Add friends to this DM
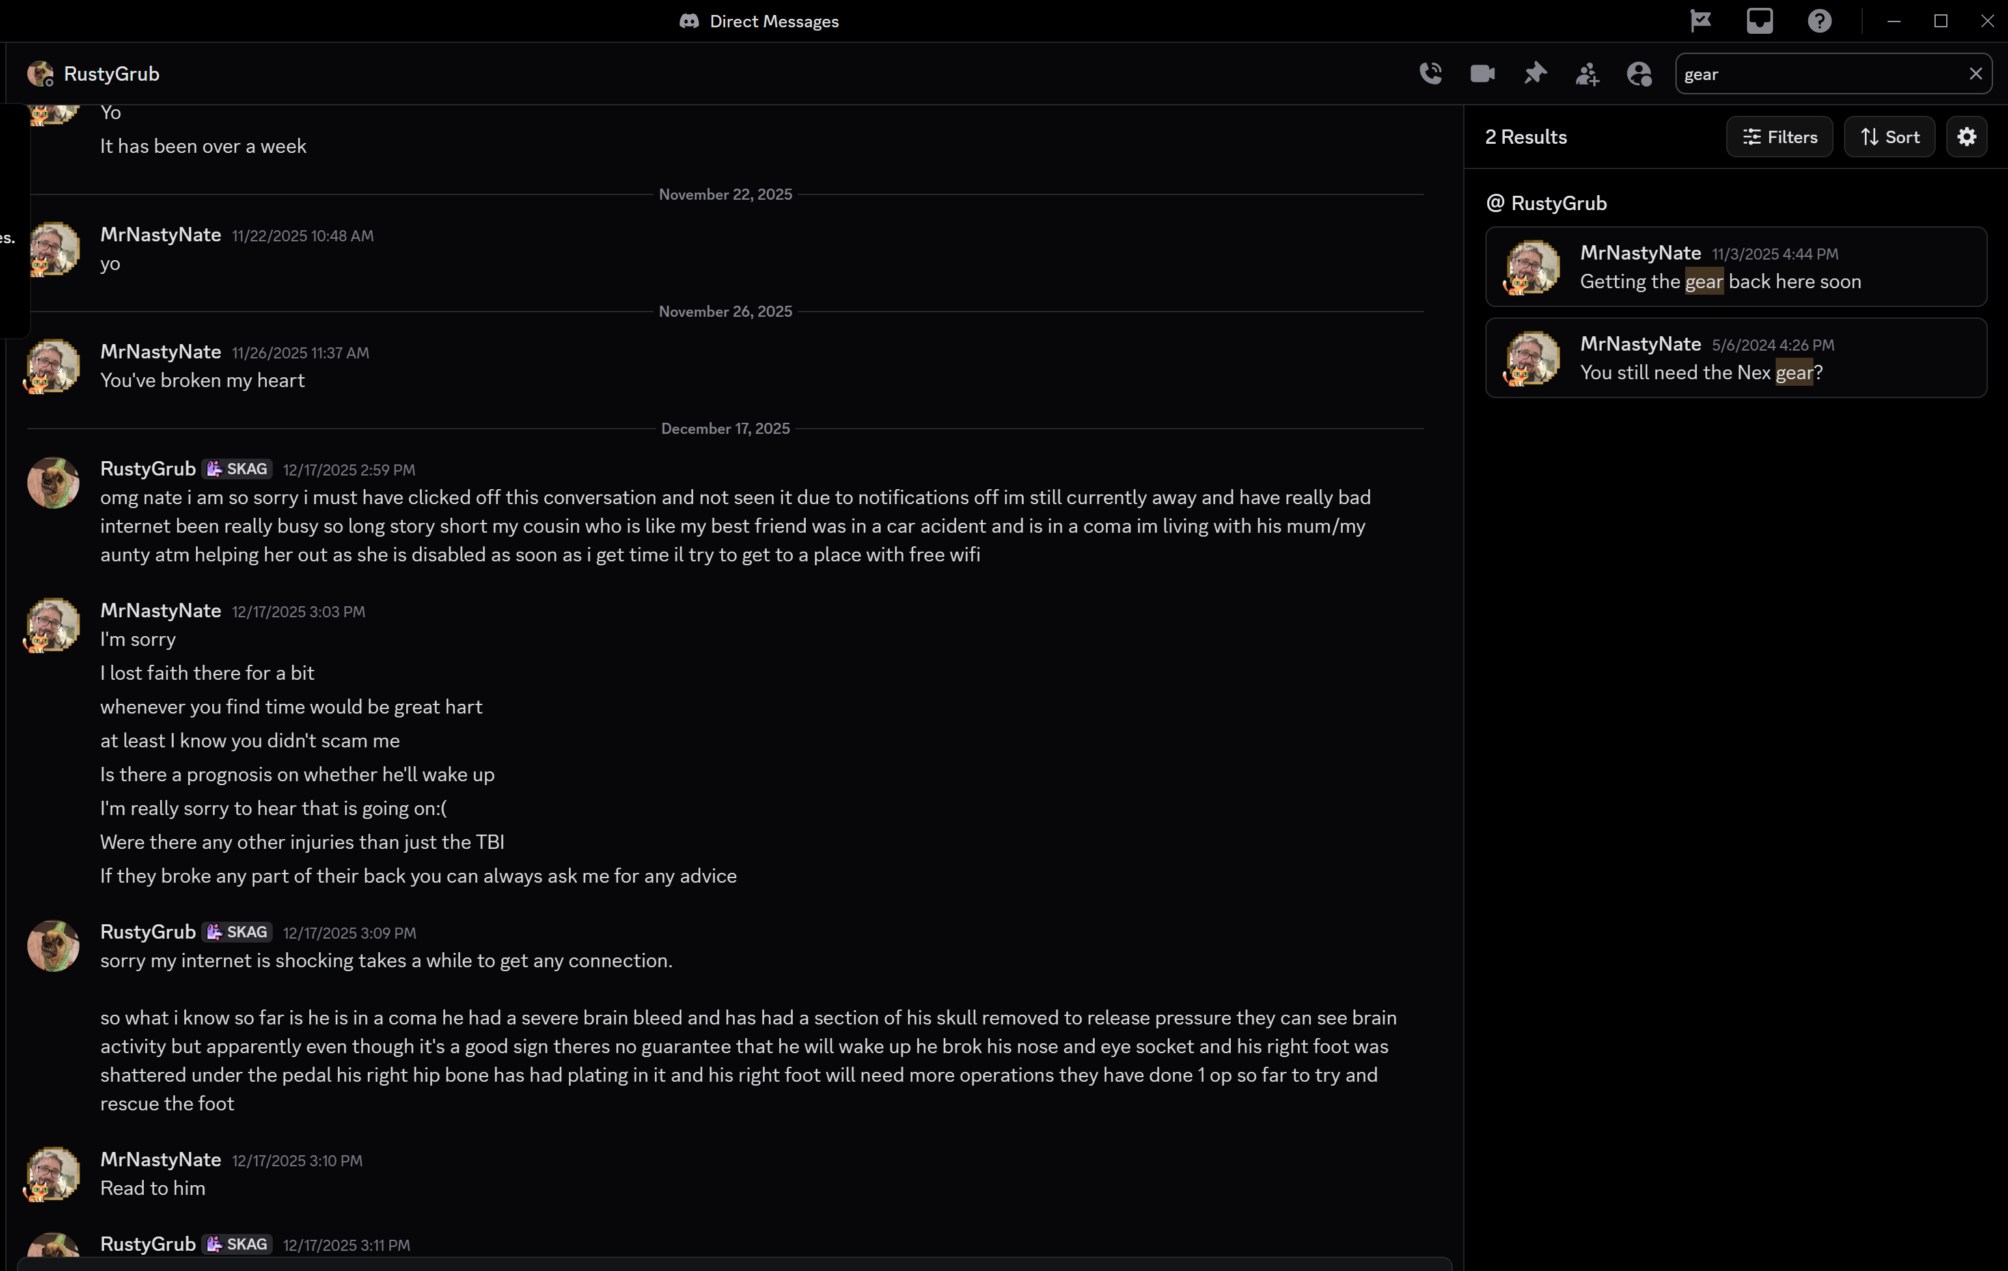 point(1587,74)
